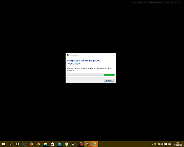Click the highlighted error-report taskbar icon
This screenshot has height=147, width=184.
click(x=95, y=144)
